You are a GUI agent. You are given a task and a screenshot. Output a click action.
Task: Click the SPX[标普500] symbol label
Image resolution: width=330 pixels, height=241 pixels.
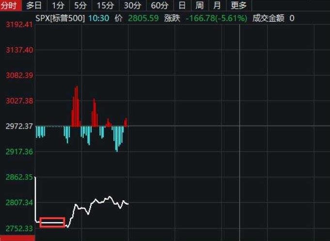click(61, 18)
